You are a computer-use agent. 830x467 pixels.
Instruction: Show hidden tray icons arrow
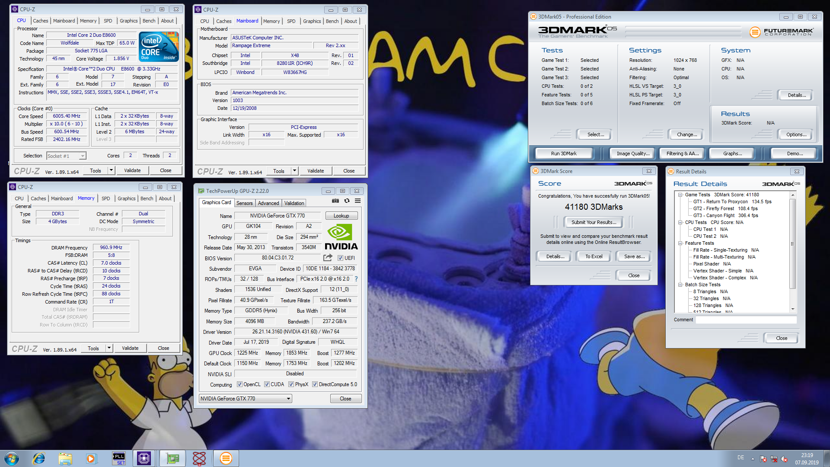pyautogui.click(x=753, y=459)
